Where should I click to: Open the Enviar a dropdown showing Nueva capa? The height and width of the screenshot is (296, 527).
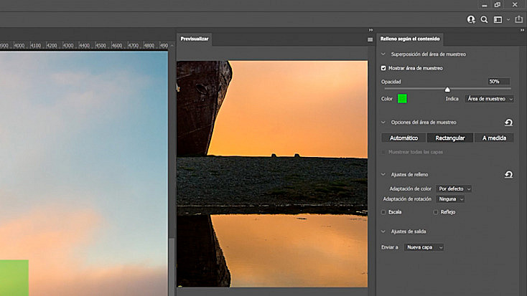(x=424, y=247)
